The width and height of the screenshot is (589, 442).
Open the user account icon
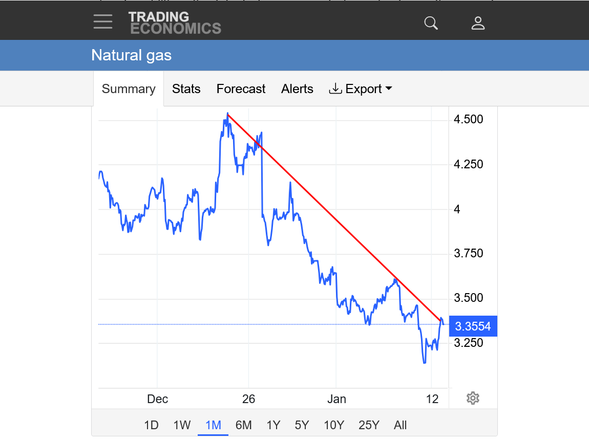tap(478, 23)
